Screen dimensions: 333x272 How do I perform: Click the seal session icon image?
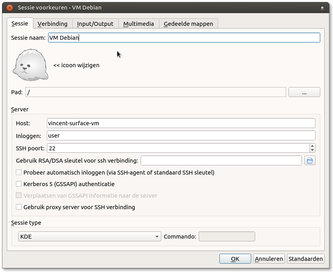point(30,65)
